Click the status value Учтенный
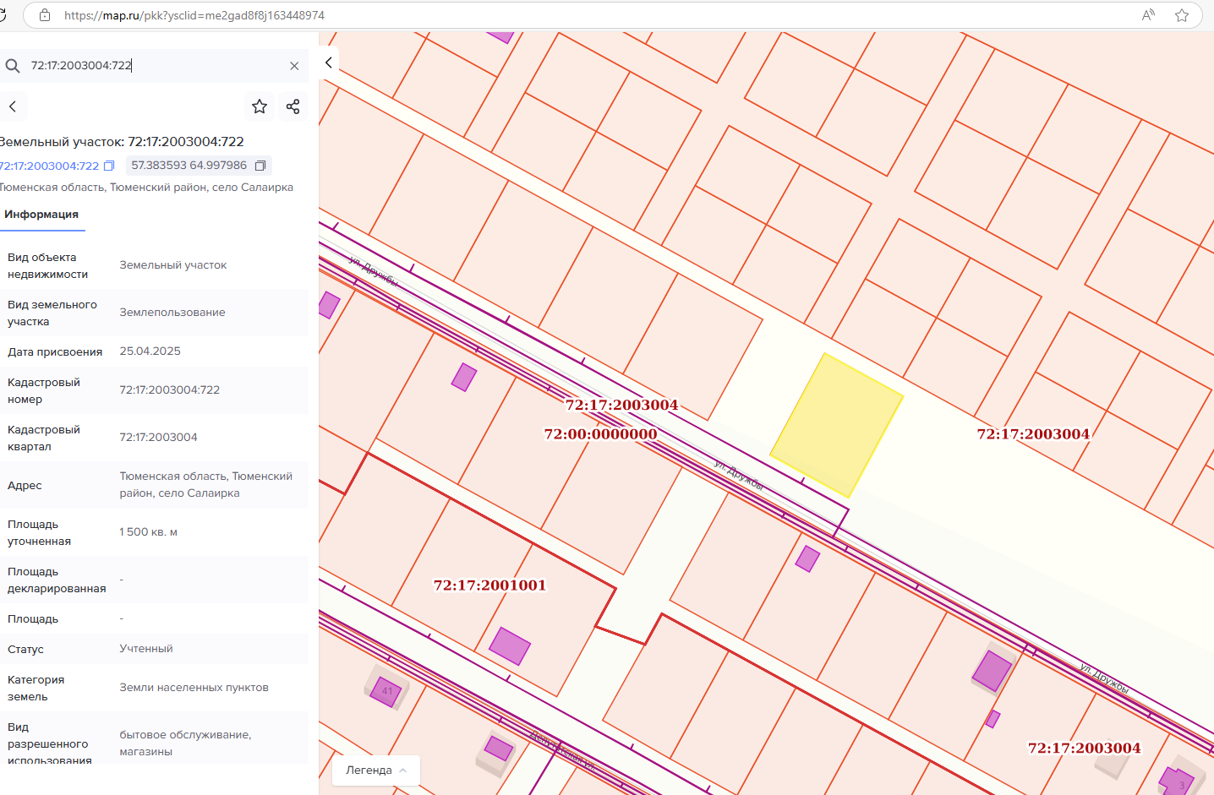This screenshot has height=795, width=1214. click(x=146, y=649)
